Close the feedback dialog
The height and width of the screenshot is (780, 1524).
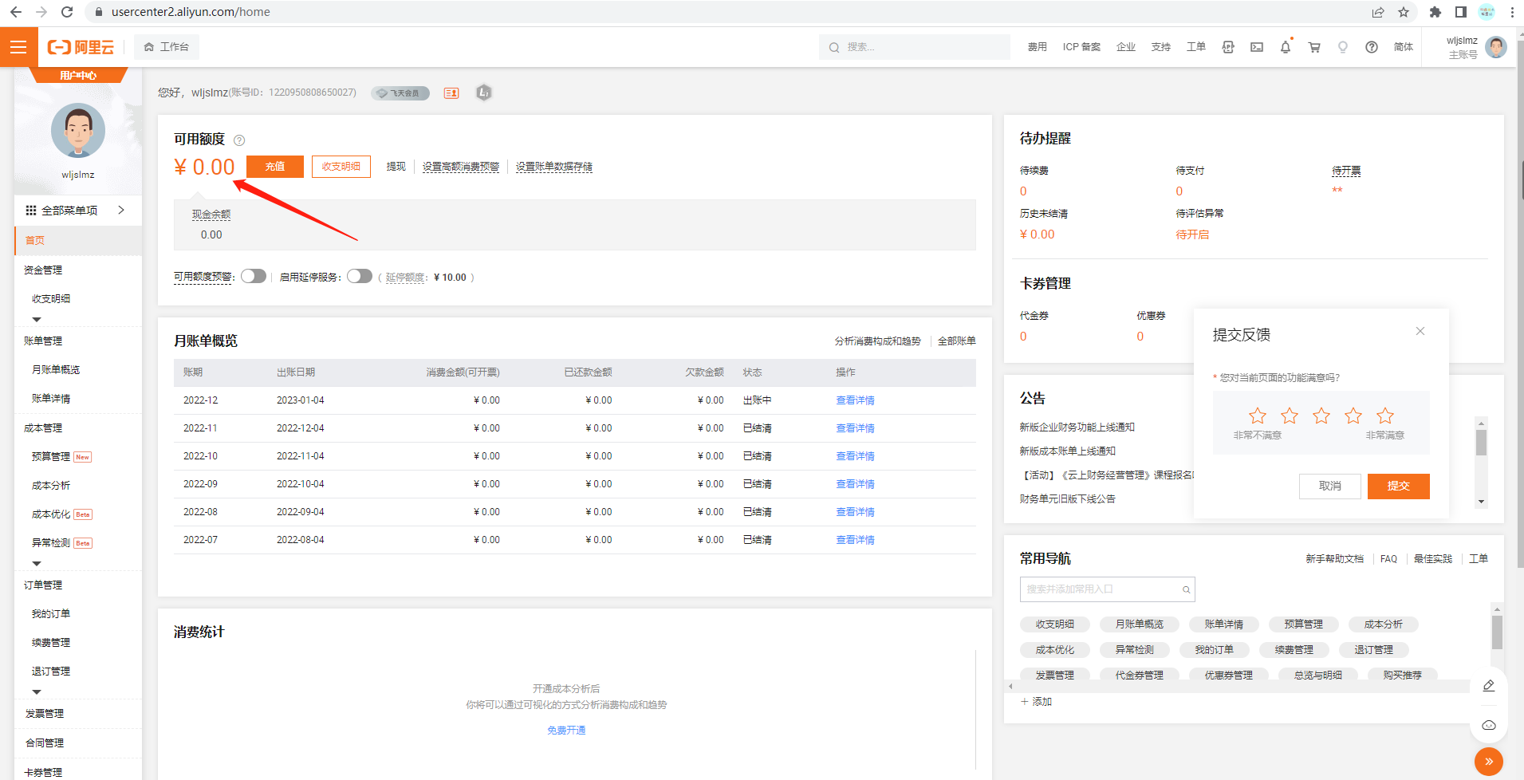click(1420, 331)
